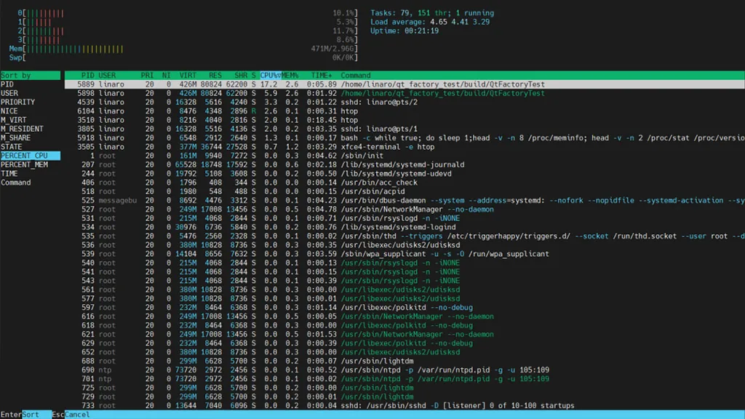The image size is (745, 419).
Task: Choose USER in the Sort by list
Action: 31,94
